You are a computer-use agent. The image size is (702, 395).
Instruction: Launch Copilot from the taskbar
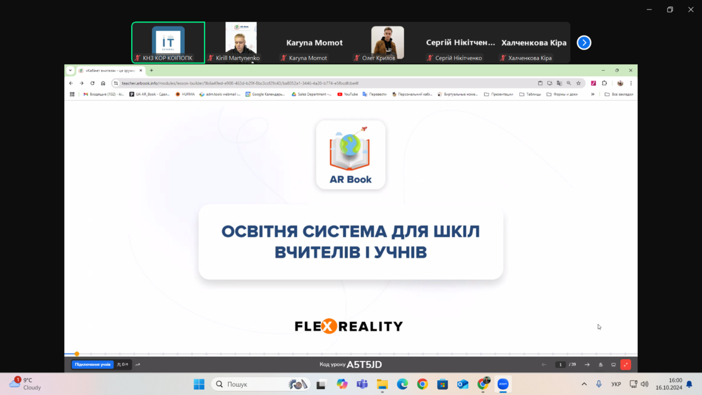(x=342, y=384)
